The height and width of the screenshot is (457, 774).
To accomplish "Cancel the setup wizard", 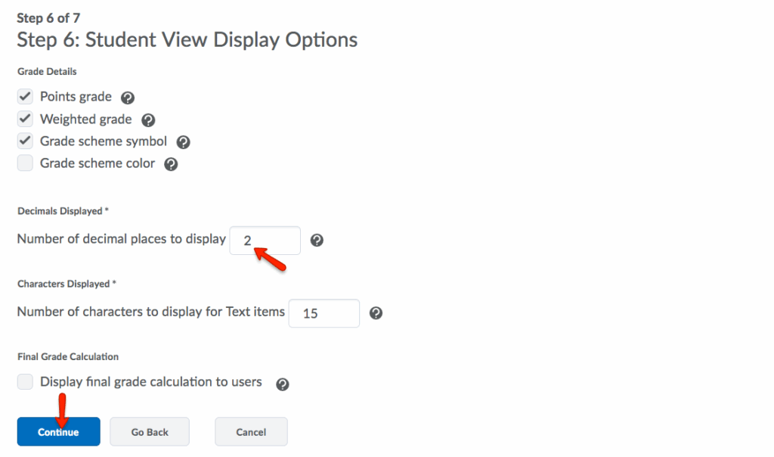I will pyautogui.click(x=251, y=432).
